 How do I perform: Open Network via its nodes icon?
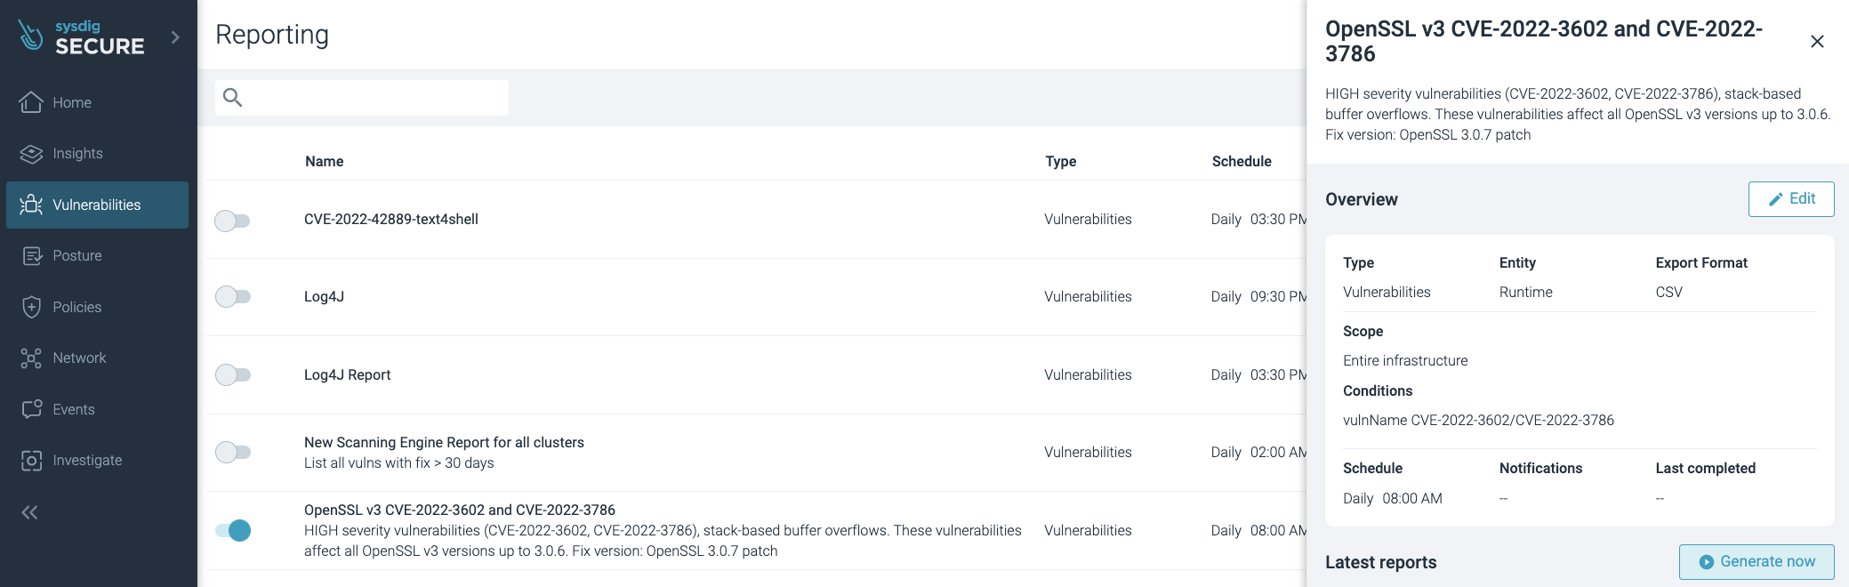coord(31,358)
